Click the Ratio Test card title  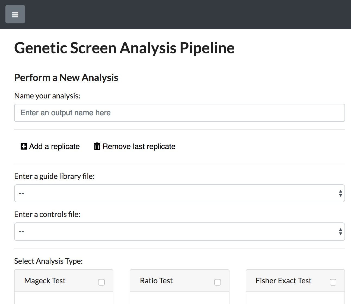157,281
